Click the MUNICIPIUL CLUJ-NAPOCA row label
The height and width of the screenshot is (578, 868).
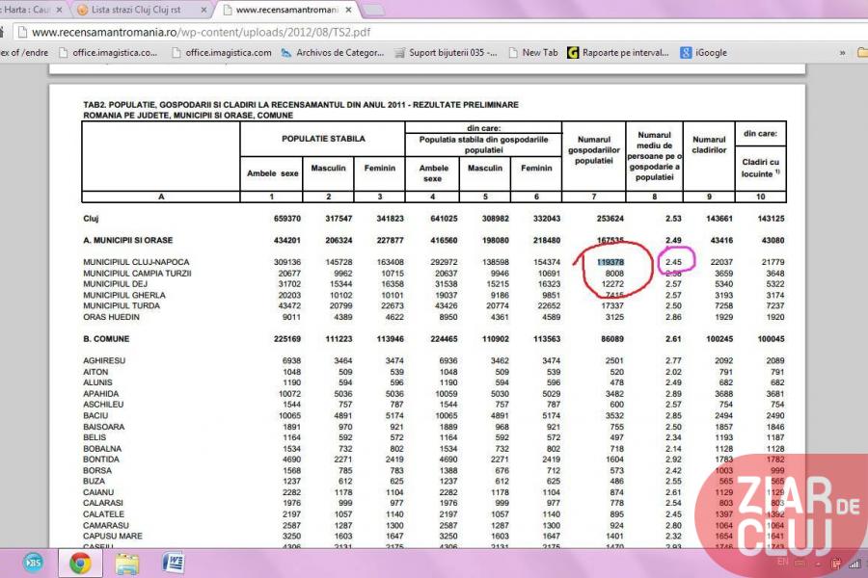coord(136,262)
